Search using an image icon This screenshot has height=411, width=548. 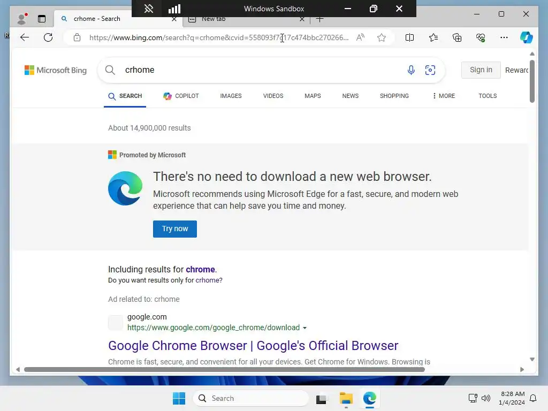430,70
